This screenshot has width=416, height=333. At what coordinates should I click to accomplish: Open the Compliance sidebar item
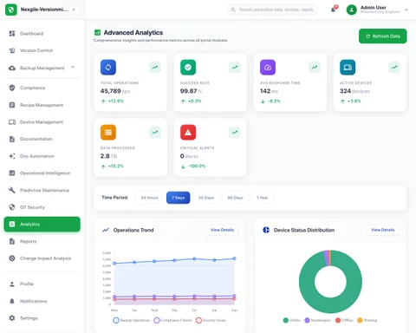[42, 88]
